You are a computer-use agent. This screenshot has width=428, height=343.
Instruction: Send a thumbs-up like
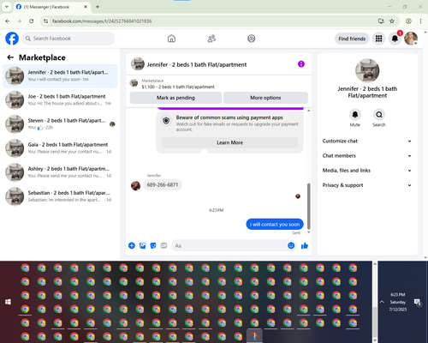(x=305, y=245)
